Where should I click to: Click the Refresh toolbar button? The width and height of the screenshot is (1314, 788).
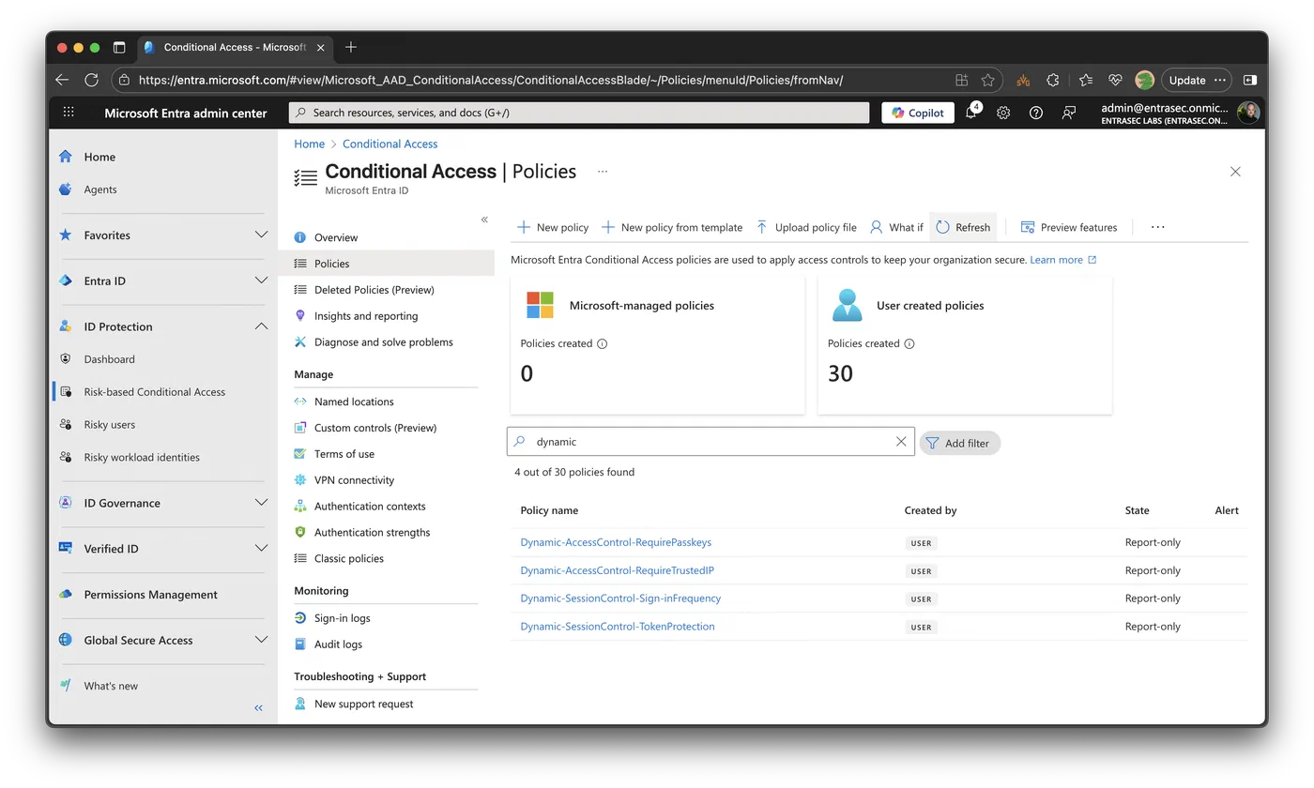(963, 227)
